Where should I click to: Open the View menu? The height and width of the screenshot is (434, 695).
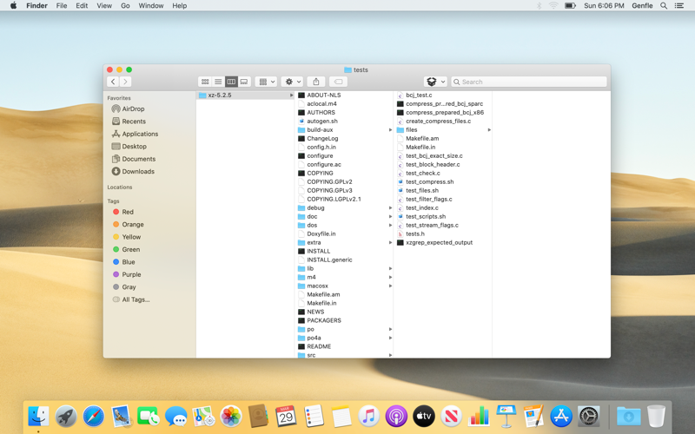(104, 6)
